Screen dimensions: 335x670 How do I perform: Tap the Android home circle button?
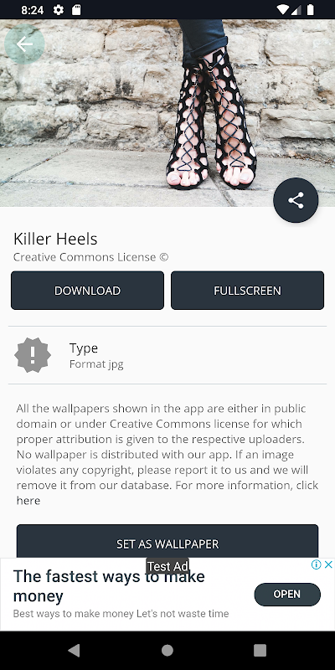pos(167,651)
